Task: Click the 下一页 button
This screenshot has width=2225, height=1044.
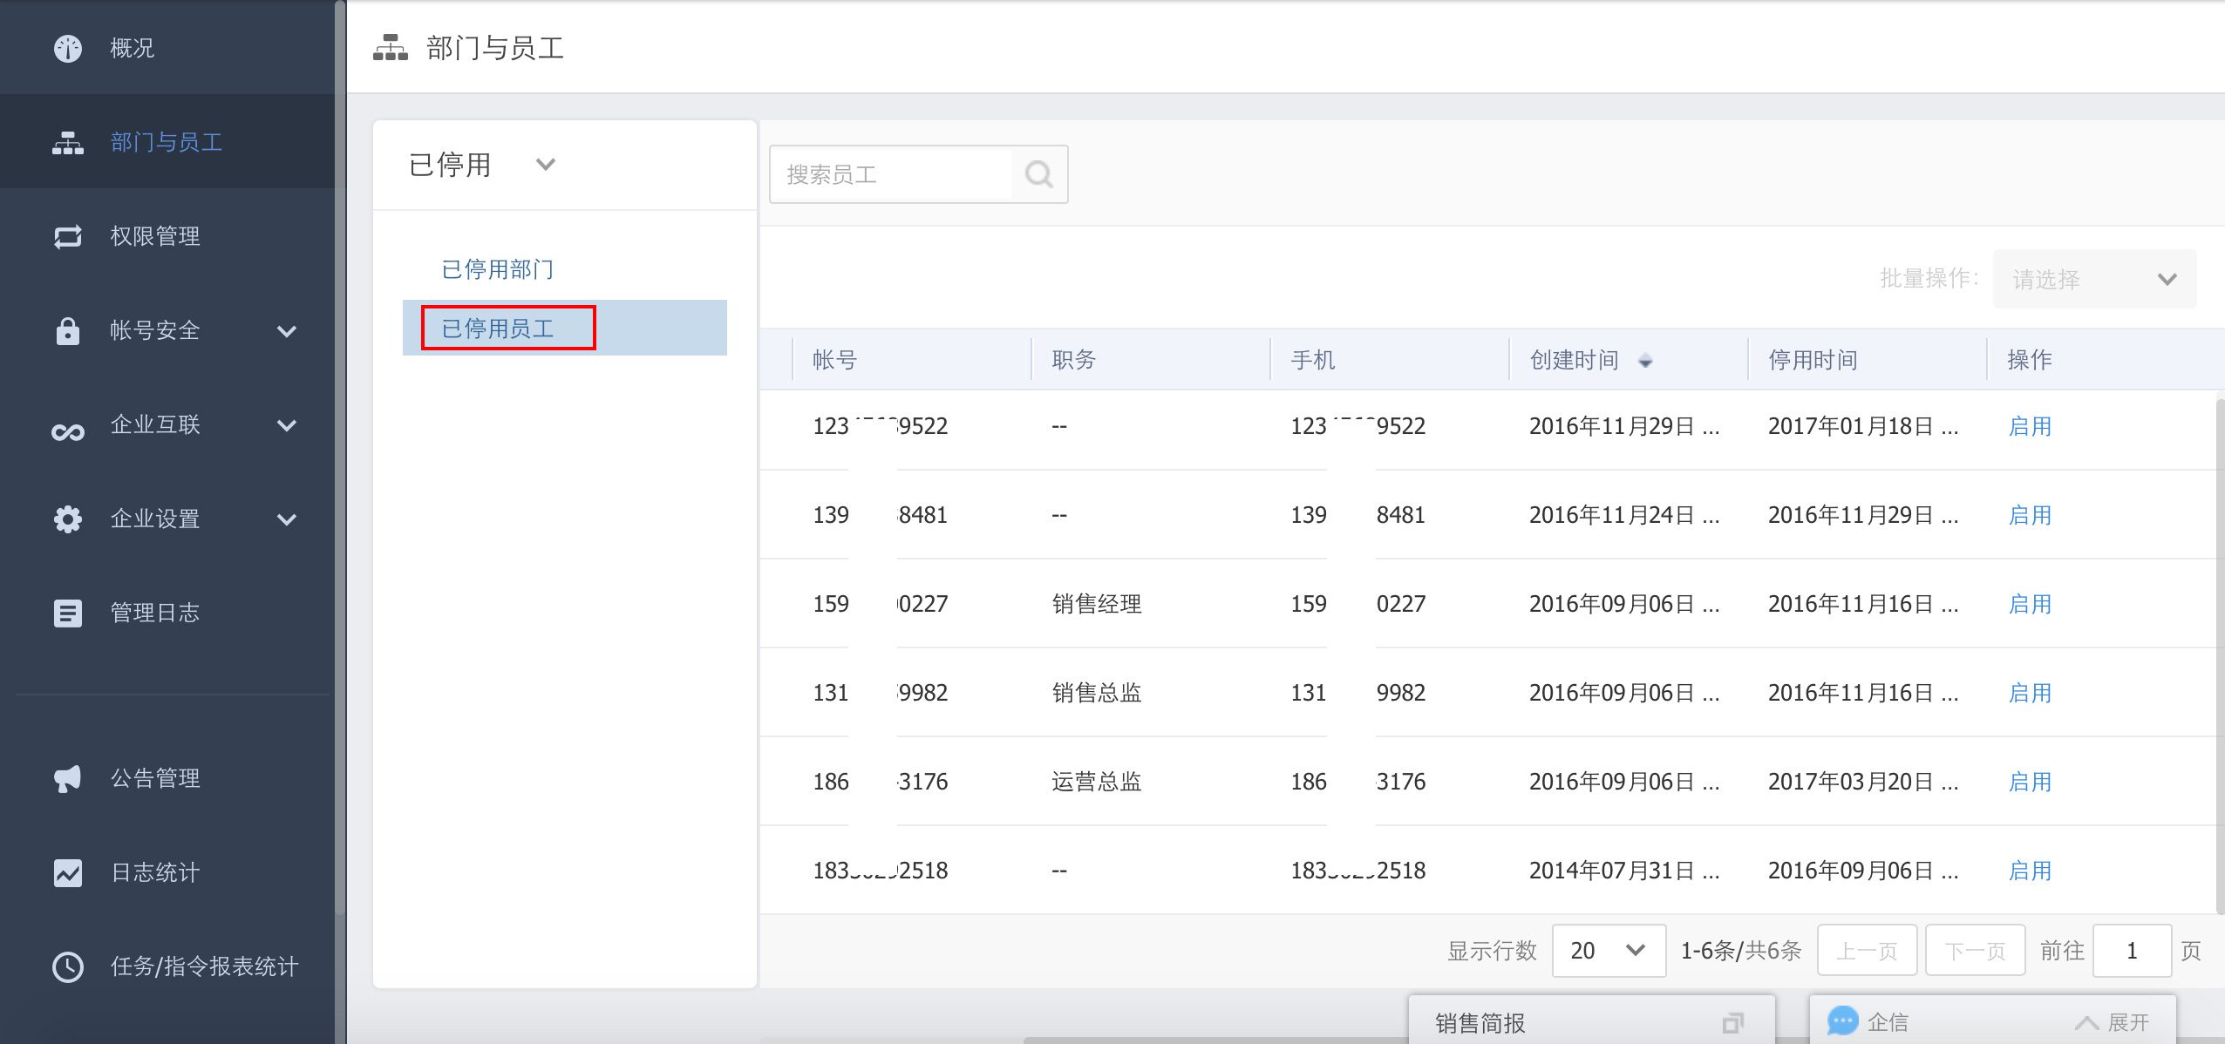Action: (x=1975, y=951)
